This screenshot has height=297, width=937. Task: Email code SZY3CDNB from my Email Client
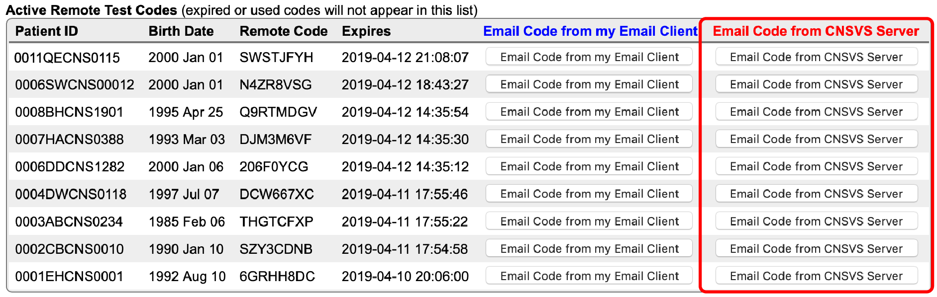(589, 248)
